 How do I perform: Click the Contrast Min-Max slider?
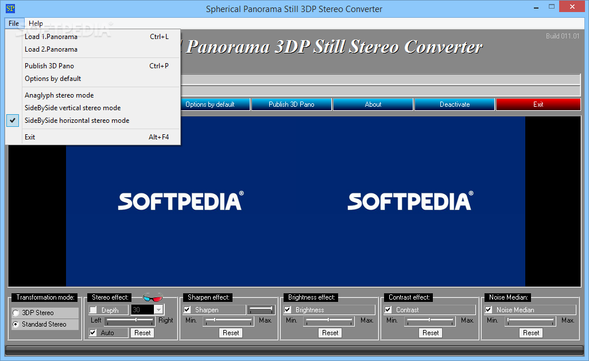tap(430, 321)
